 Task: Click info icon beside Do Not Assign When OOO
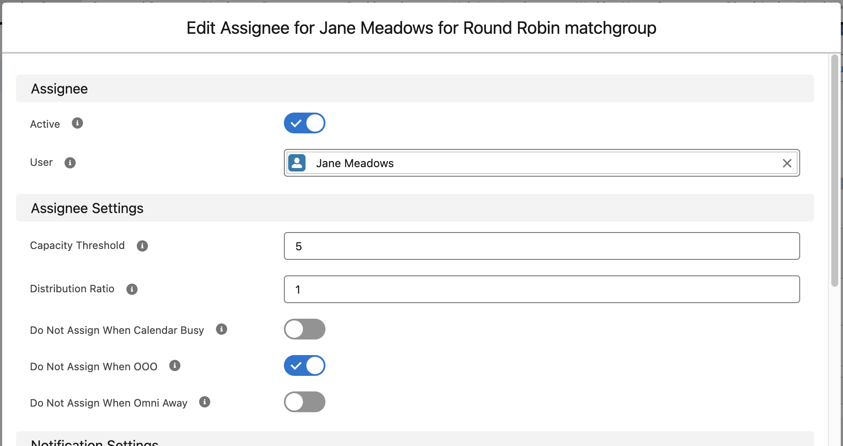coord(175,366)
